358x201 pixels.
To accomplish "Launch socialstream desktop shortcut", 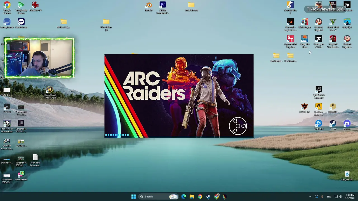I will coord(21,176).
